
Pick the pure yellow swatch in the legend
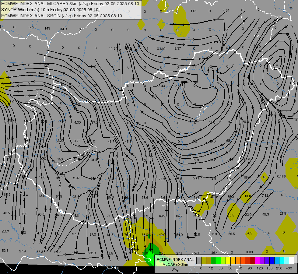(x=228, y=261)
